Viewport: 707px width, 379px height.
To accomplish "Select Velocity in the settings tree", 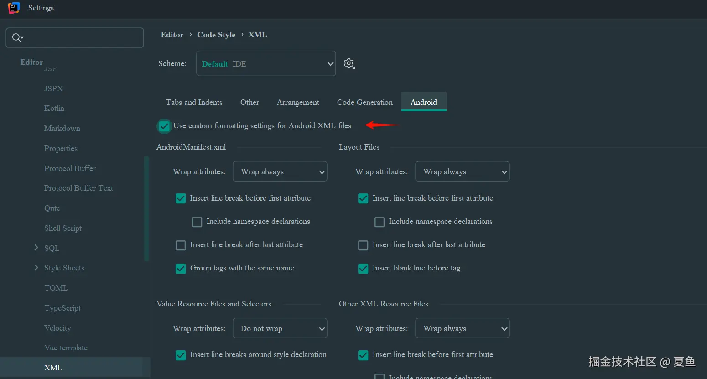I will pyautogui.click(x=57, y=328).
